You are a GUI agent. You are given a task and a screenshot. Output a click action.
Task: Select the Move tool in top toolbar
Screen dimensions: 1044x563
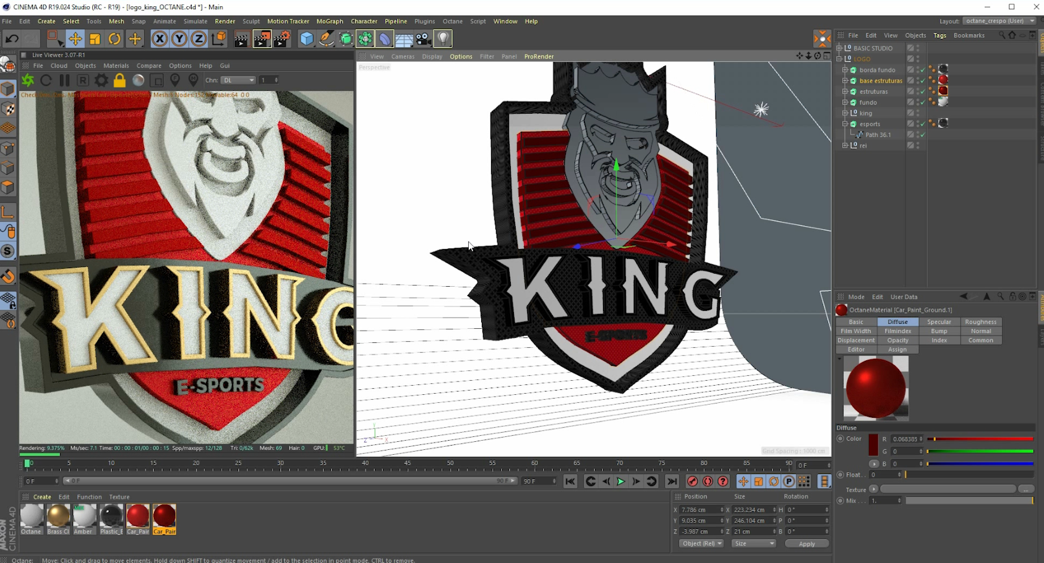tap(75, 39)
